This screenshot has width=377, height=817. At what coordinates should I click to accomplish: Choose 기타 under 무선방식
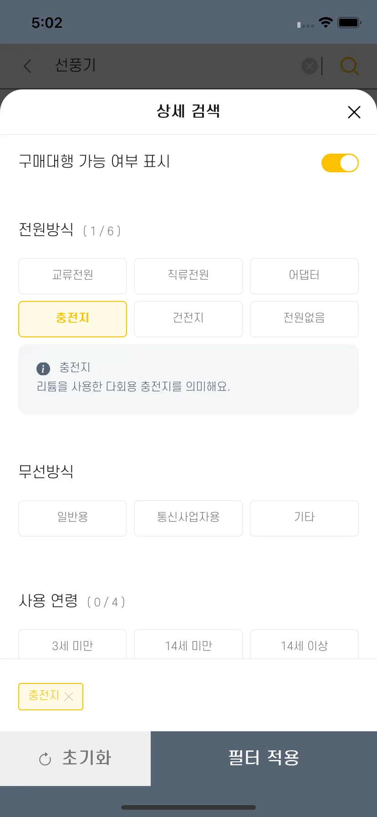coord(304,518)
